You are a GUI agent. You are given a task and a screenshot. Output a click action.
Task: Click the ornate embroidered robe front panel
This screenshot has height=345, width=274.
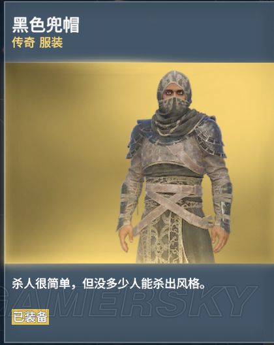(x=162, y=238)
